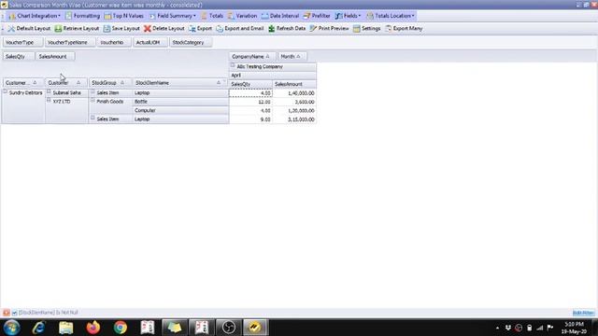Remove the filter using the red X icon
The width and height of the screenshot is (598, 336).
coord(7,313)
